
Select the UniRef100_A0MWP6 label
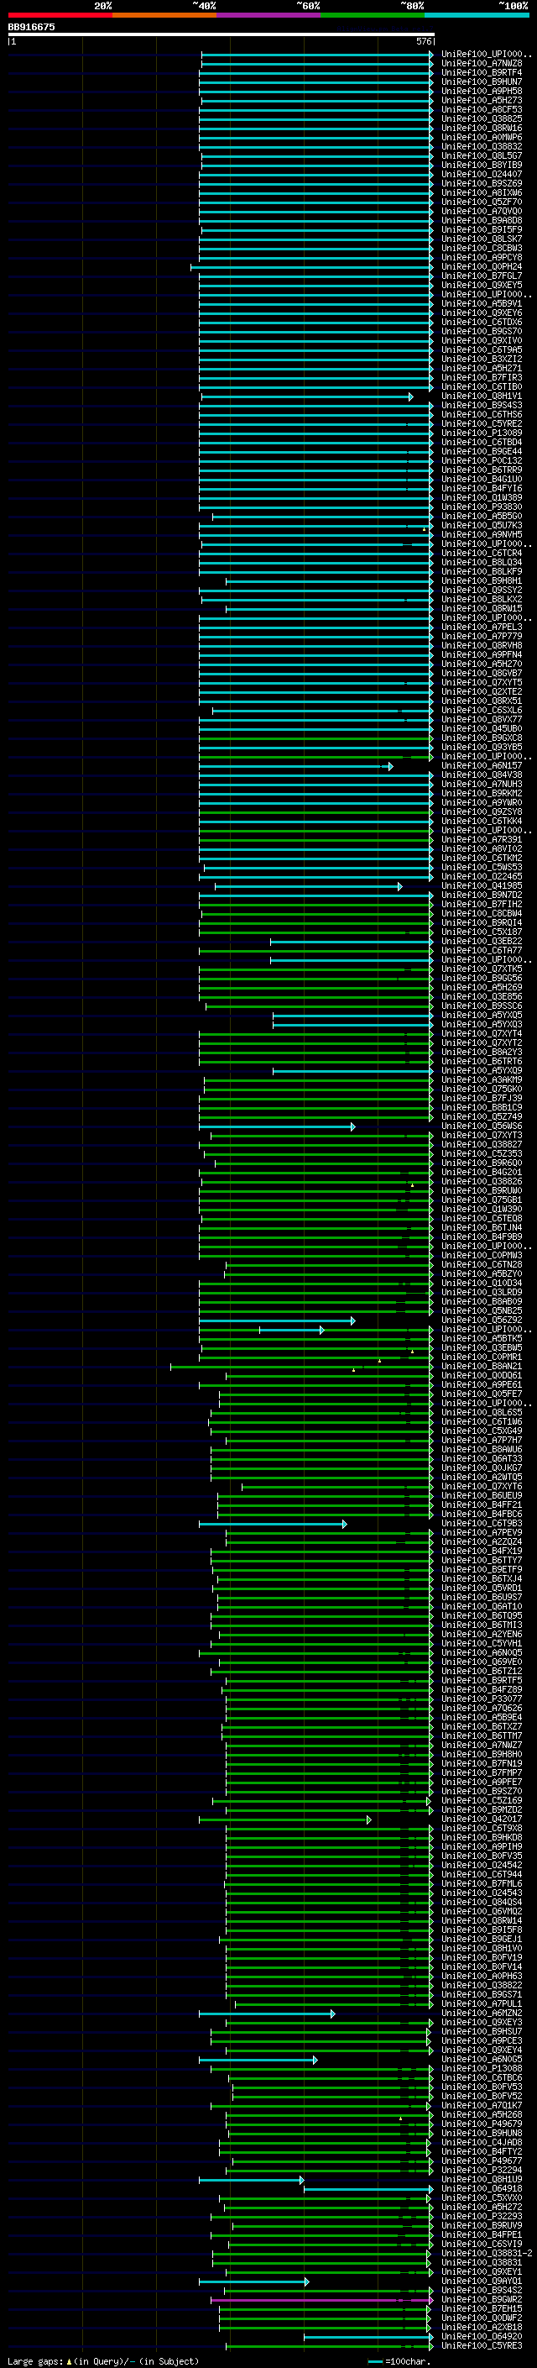point(482,137)
